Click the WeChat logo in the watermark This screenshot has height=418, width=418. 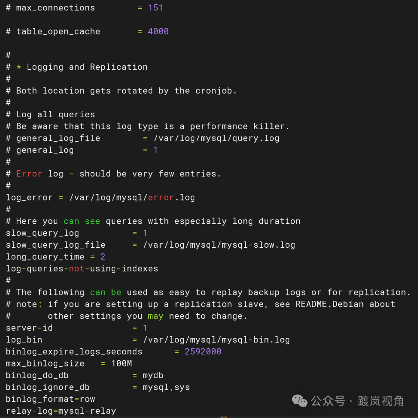tap(300, 401)
